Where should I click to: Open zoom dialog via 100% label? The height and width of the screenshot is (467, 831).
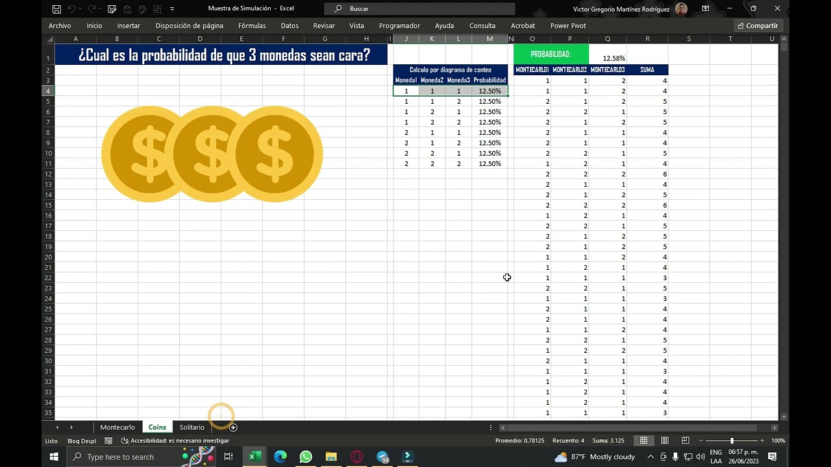point(778,440)
